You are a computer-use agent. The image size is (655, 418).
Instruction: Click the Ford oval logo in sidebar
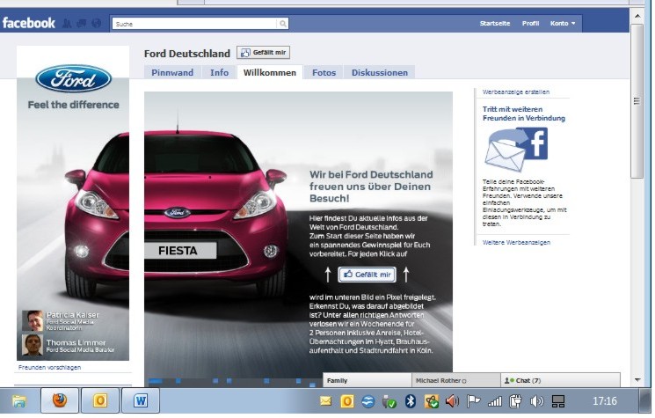[x=74, y=78]
